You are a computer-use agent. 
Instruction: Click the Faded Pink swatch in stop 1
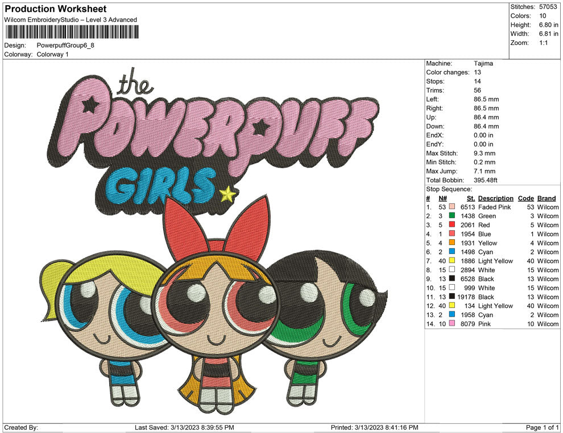(452, 207)
